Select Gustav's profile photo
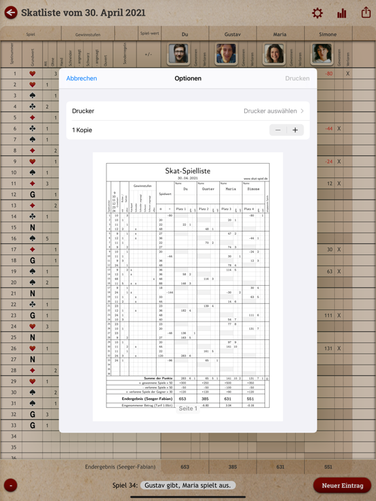376x501 pixels. click(226, 53)
